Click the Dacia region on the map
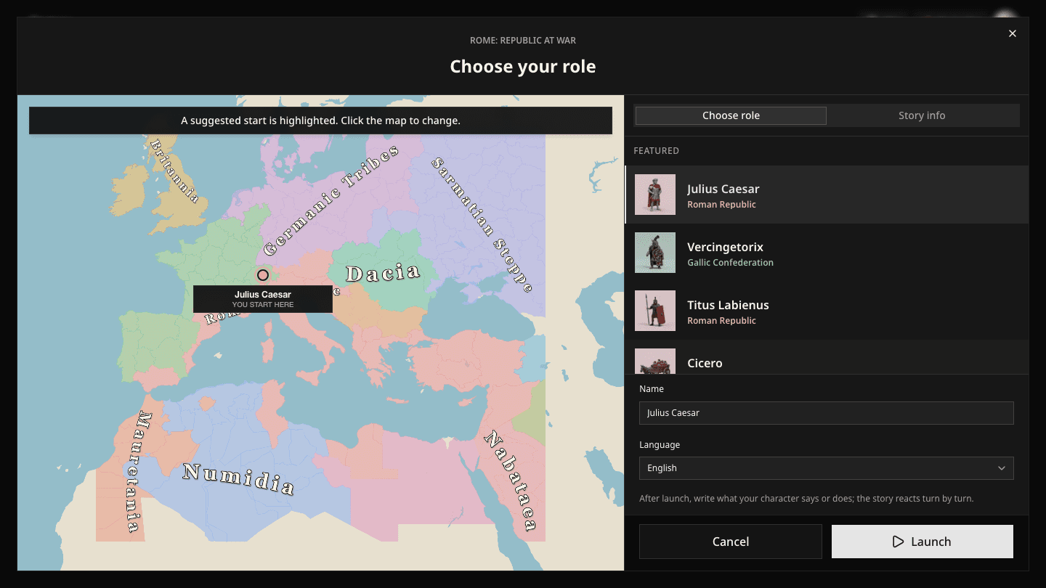 tap(383, 274)
